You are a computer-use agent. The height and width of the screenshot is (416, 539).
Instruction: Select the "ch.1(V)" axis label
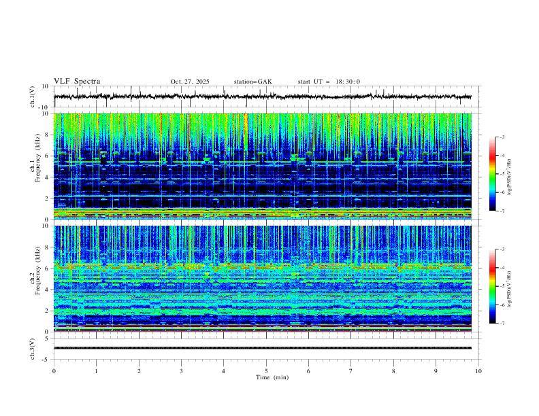(x=33, y=97)
